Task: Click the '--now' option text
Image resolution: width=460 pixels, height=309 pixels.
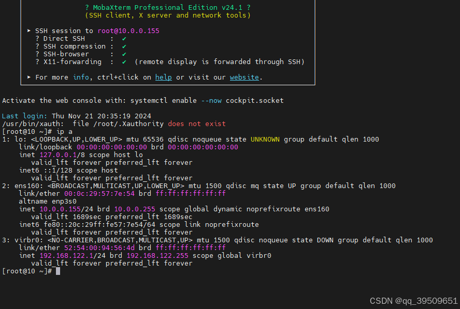Action: point(211,101)
